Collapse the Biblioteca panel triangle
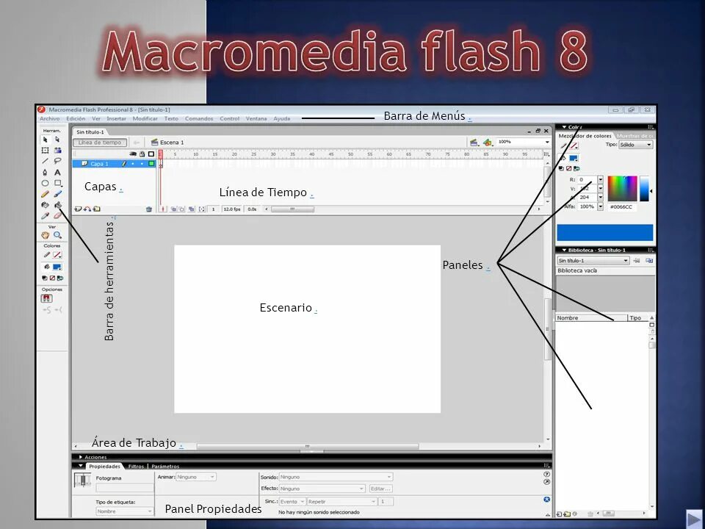 coord(564,250)
